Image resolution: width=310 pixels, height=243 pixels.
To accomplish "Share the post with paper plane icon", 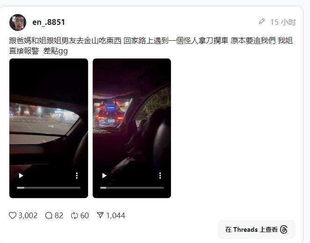I will pyautogui.click(x=100, y=215).
